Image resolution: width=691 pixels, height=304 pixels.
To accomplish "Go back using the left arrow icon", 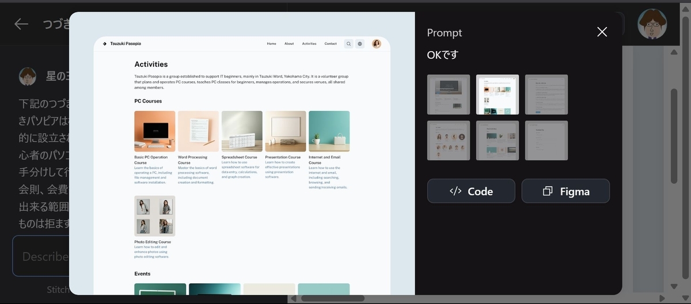I will pos(21,24).
